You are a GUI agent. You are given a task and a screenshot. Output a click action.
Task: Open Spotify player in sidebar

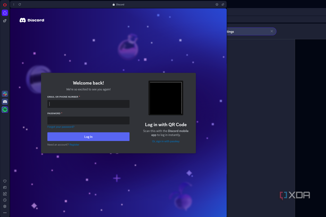coord(5,110)
